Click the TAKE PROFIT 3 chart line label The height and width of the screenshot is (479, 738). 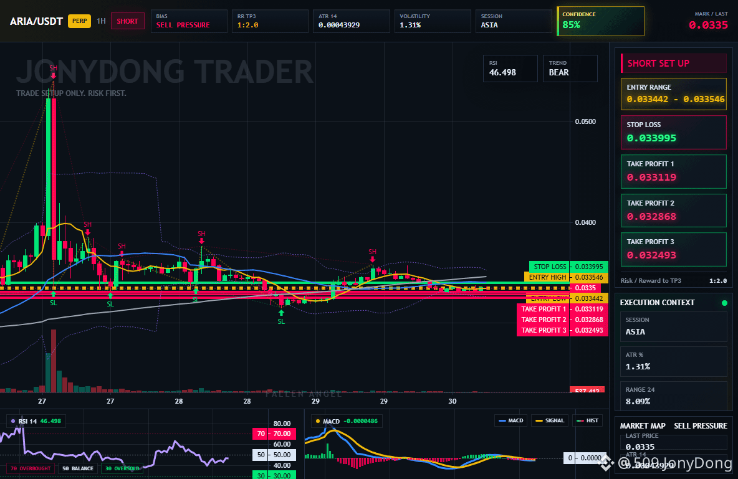click(x=562, y=330)
